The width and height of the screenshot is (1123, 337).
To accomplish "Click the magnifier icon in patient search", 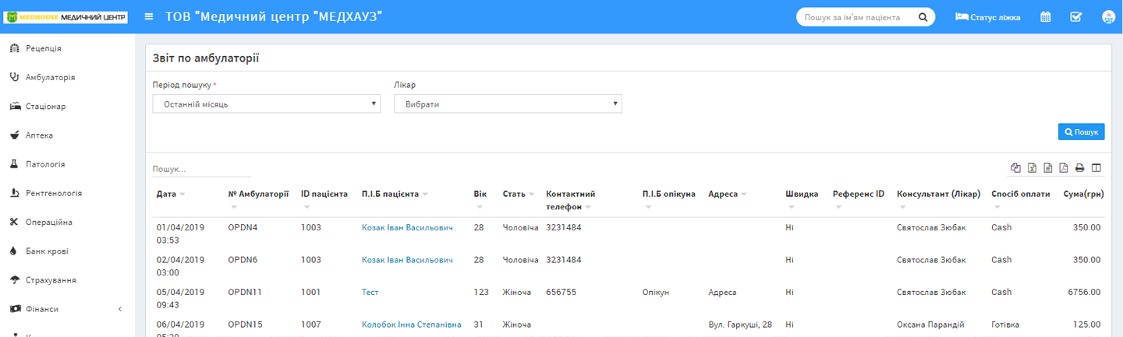I will [923, 16].
